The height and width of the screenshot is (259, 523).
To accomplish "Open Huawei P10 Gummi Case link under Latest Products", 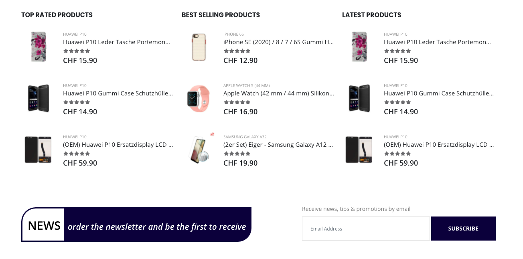I will tap(439, 93).
